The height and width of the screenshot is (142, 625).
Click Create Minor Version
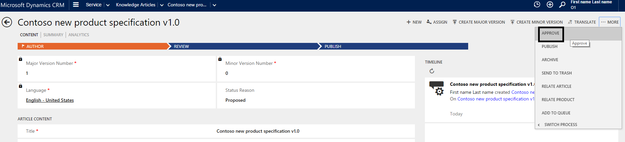tap(536, 22)
